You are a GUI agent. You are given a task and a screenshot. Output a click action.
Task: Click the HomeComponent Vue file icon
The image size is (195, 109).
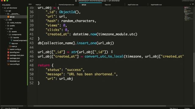point(12,40)
